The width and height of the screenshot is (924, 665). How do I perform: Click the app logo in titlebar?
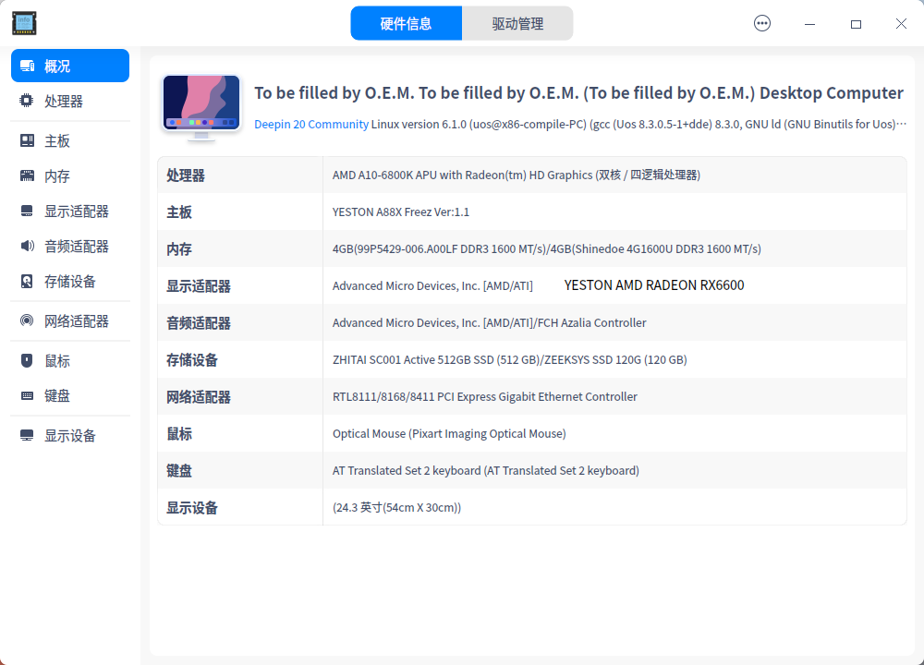(24, 23)
